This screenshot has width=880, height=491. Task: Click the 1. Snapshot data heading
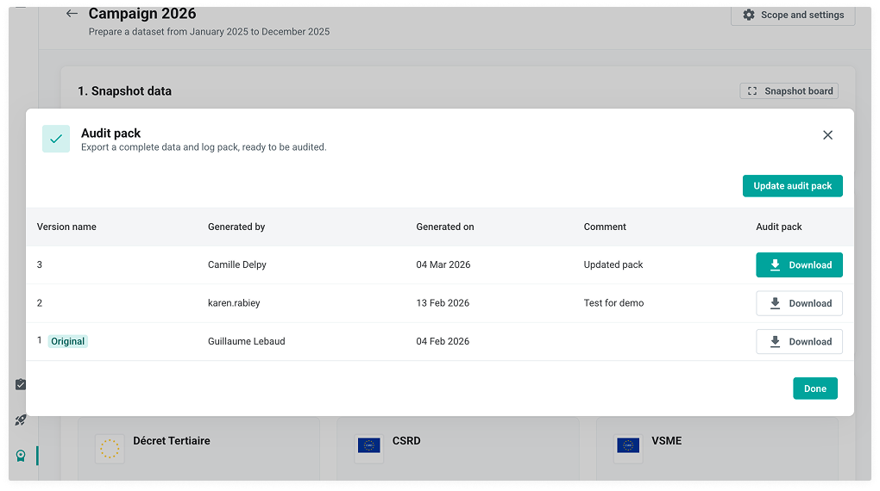click(x=124, y=91)
